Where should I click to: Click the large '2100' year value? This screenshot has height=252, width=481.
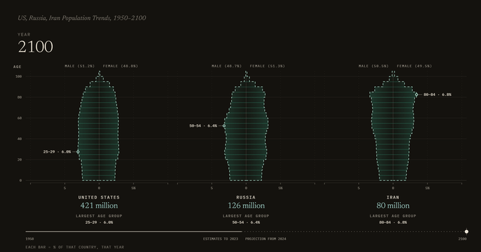(x=35, y=47)
